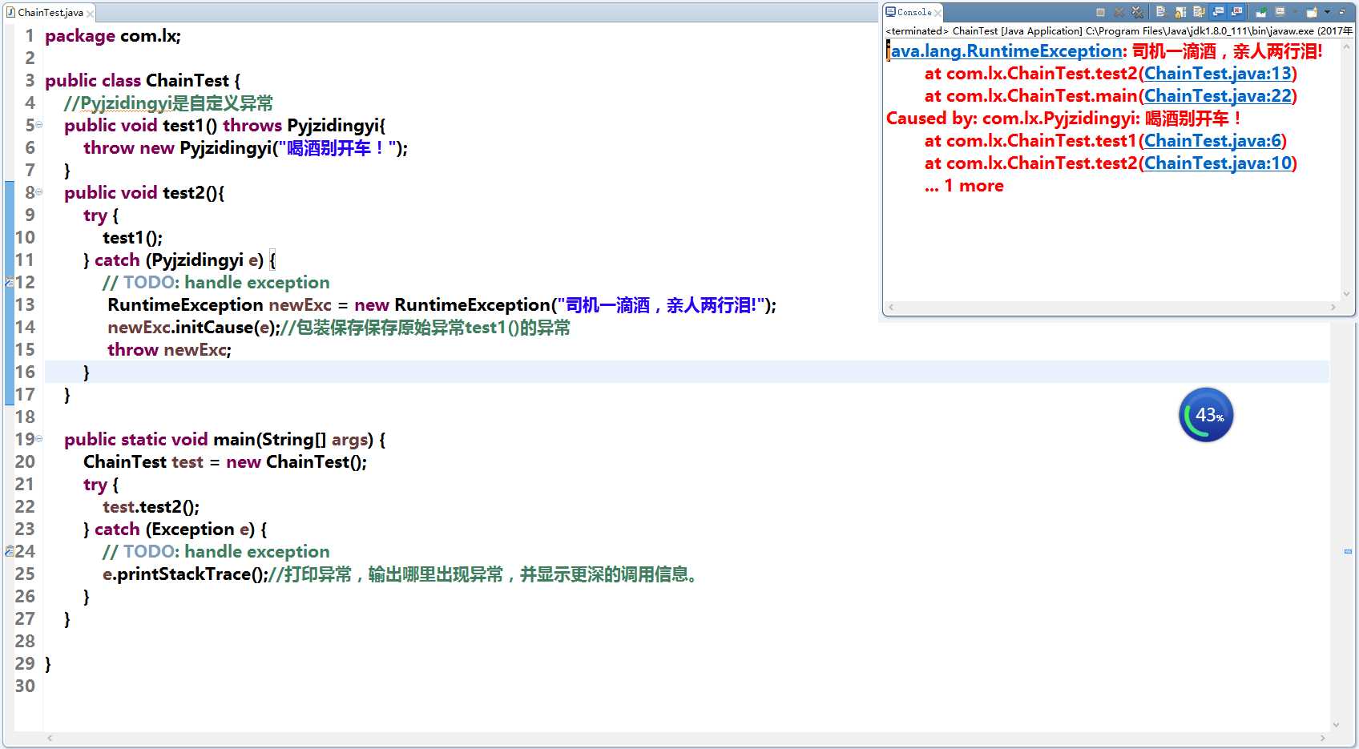
Task: Open ChainTest.java:10 stack trace link
Action: coord(1218,163)
